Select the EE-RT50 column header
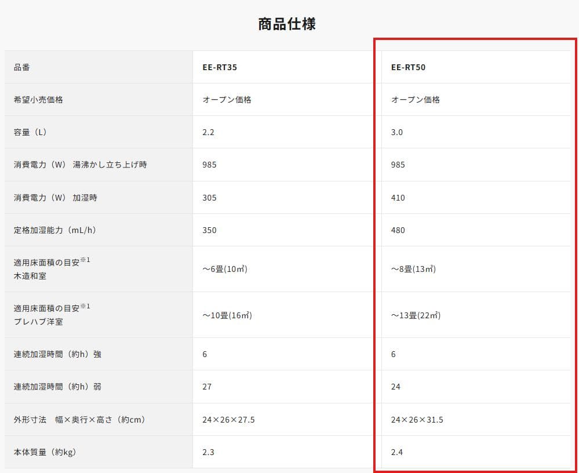Image resolution: width=579 pixels, height=473 pixels. [x=406, y=67]
